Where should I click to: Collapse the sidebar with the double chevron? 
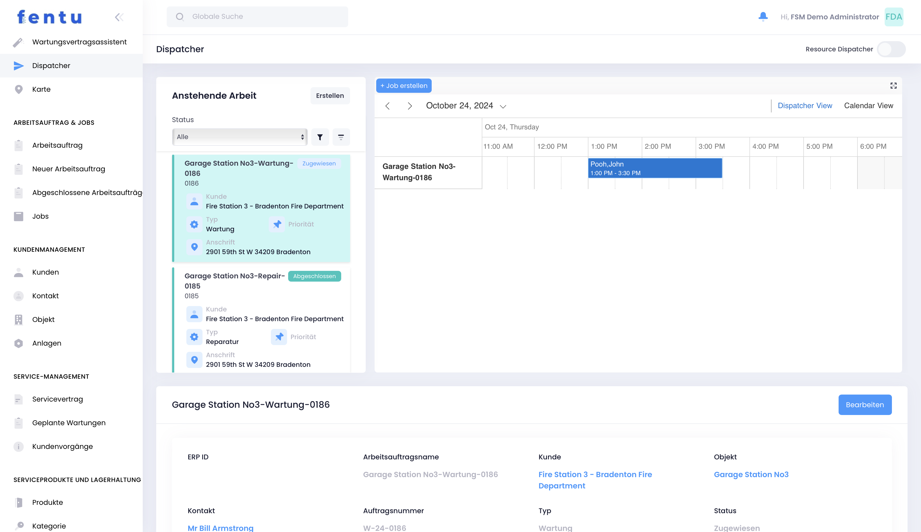pyautogui.click(x=119, y=17)
